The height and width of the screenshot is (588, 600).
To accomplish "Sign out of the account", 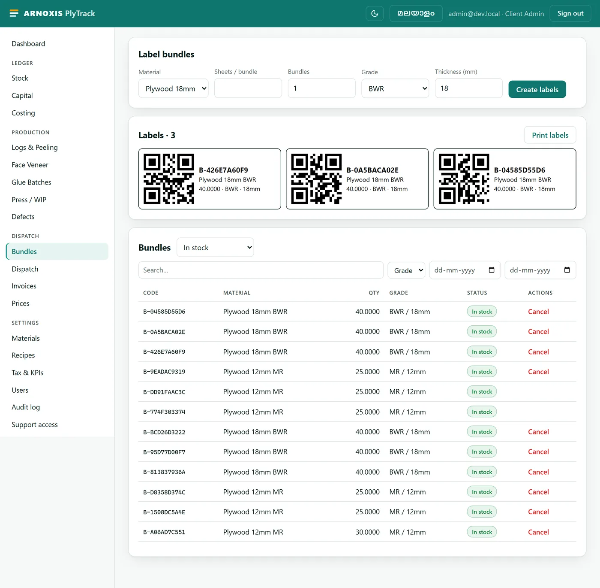I will pyautogui.click(x=570, y=13).
